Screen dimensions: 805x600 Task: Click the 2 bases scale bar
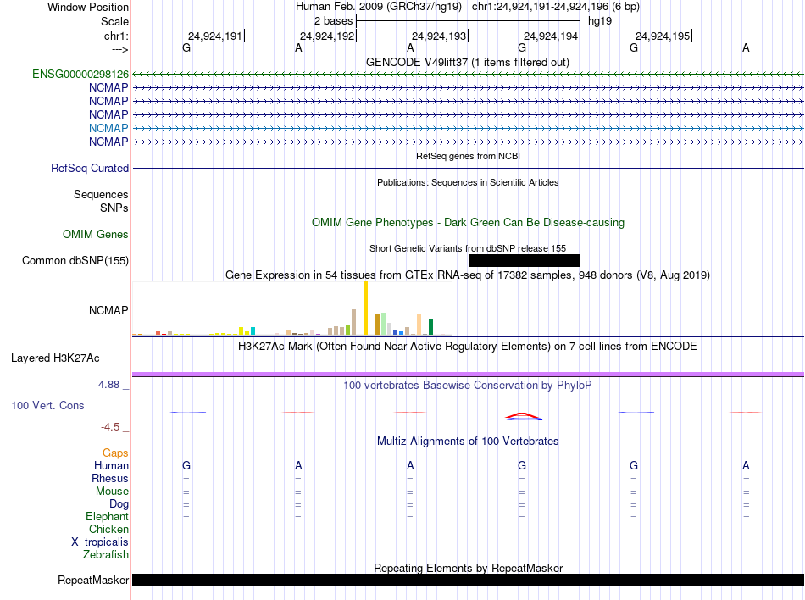point(468,21)
